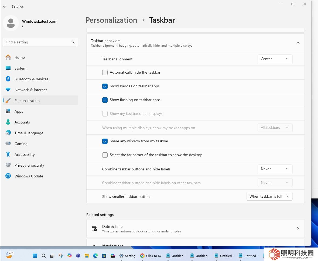Select Bluetooth & devices in sidebar
318x261 pixels.
(x=31, y=79)
